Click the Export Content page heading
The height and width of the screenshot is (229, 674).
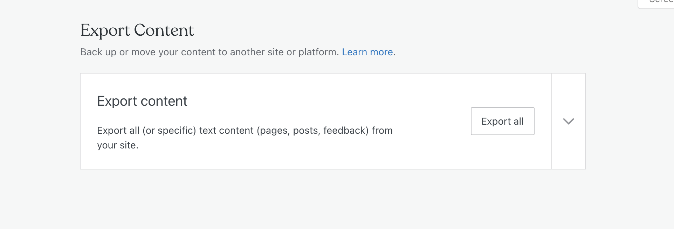(137, 30)
